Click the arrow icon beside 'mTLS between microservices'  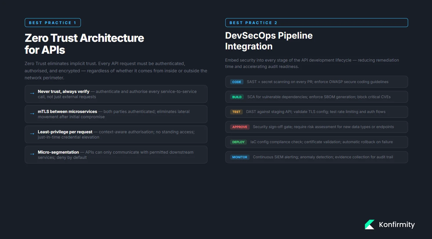tap(32, 114)
